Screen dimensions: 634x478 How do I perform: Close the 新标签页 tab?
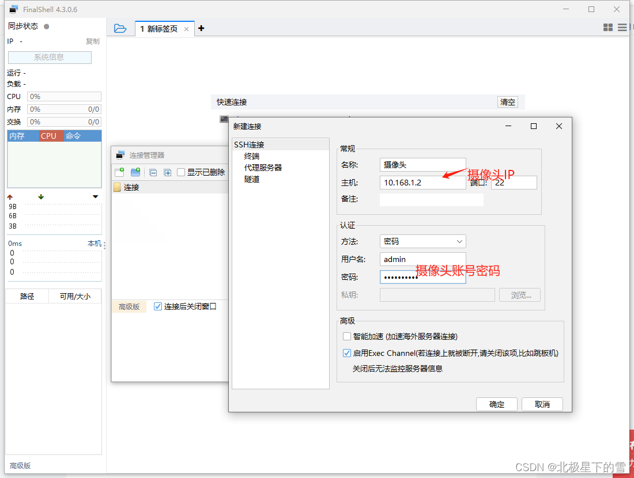coord(186,29)
